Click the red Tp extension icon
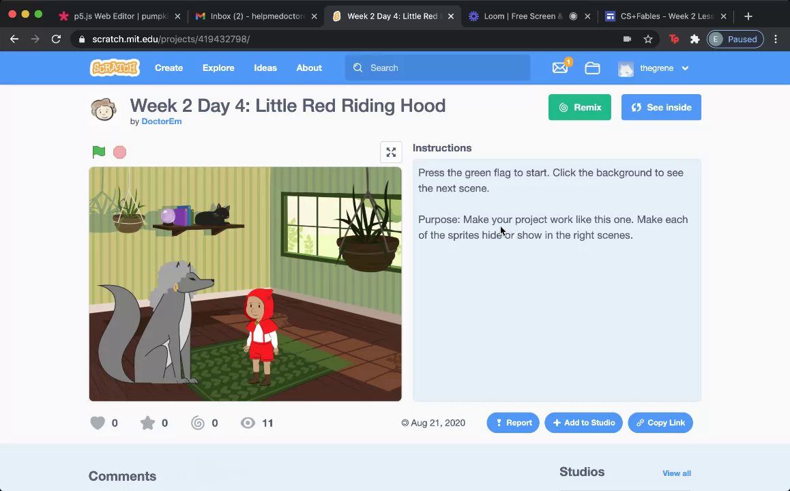Screen dimensions: 790x491 (674, 39)
